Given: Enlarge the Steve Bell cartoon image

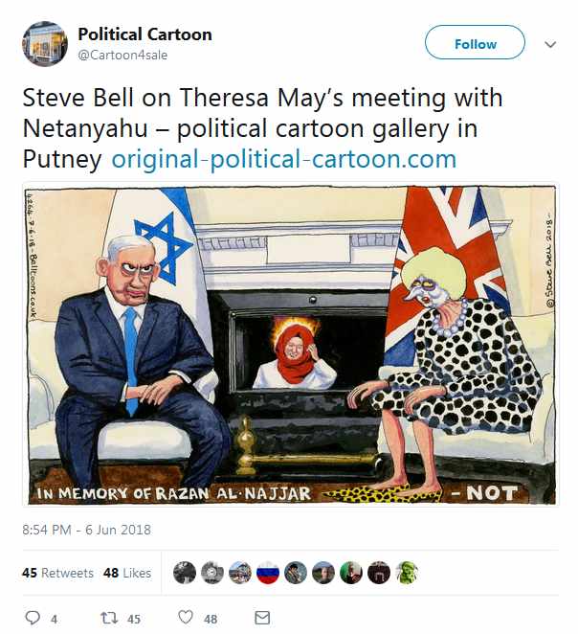Looking at the screenshot, I should tap(289, 345).
